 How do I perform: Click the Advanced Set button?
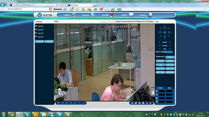[170, 57]
